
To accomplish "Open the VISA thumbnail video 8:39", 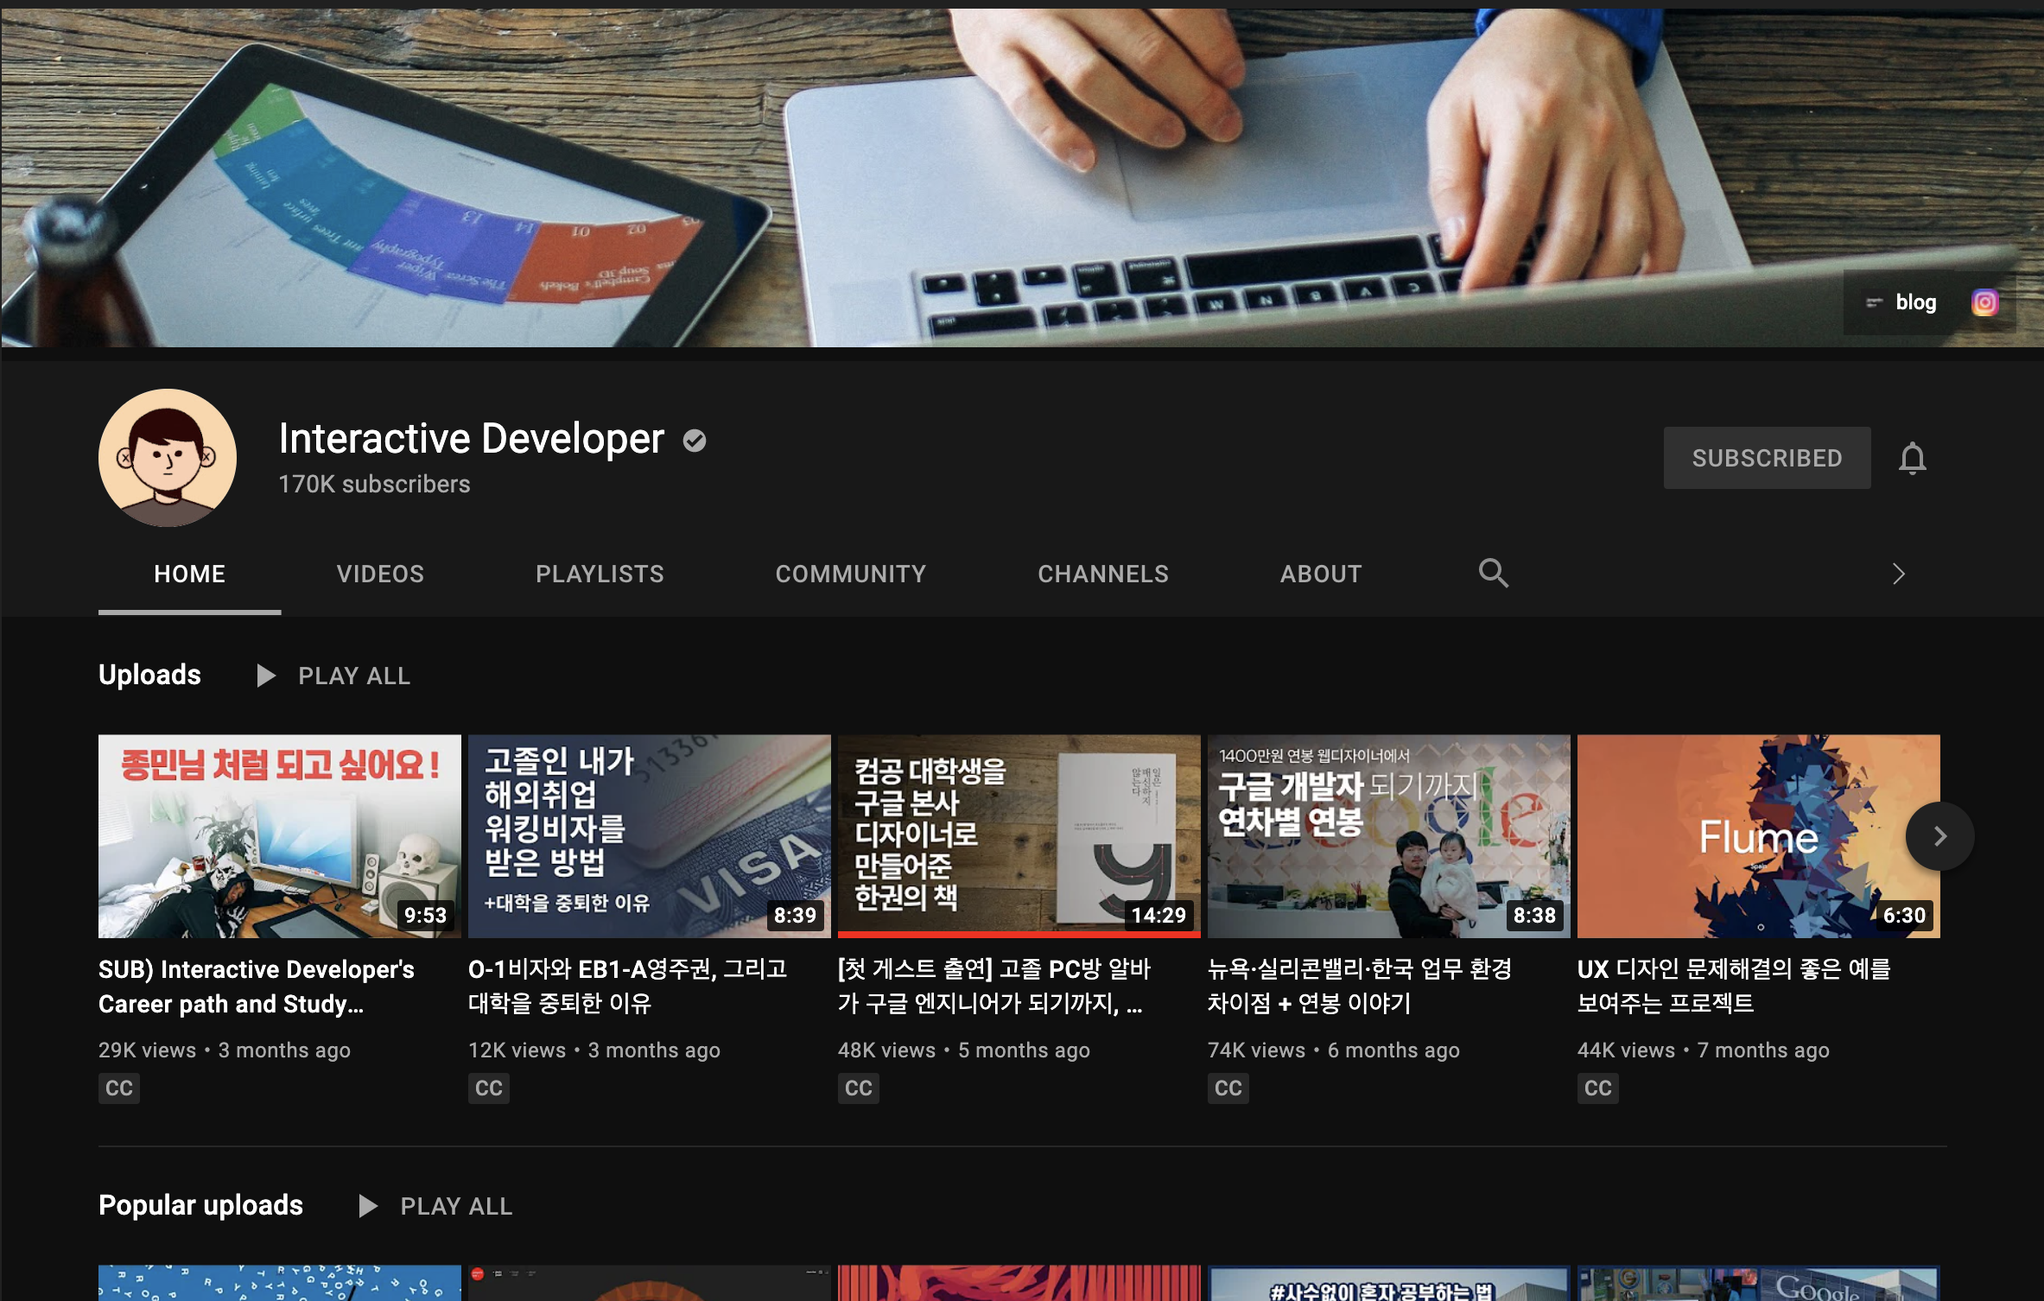I will click(x=649, y=836).
